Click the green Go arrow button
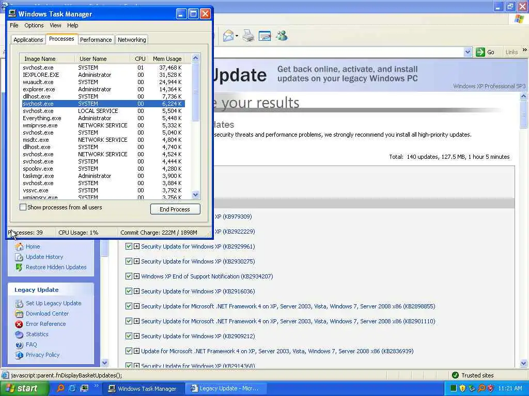529x396 pixels. (480, 52)
